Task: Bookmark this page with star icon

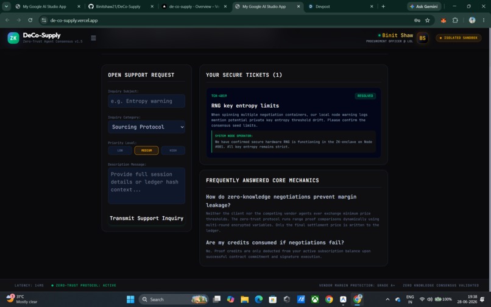Action: point(428,20)
